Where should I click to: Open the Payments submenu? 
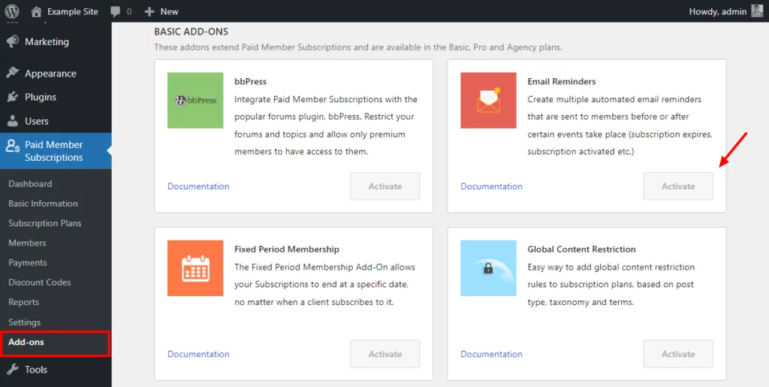(x=28, y=262)
